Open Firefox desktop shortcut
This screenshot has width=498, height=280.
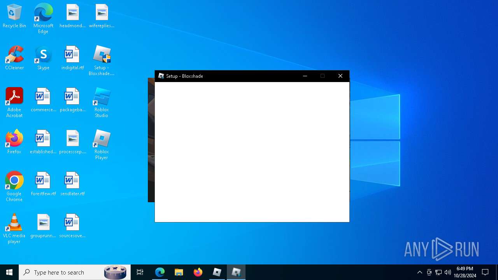click(x=14, y=142)
